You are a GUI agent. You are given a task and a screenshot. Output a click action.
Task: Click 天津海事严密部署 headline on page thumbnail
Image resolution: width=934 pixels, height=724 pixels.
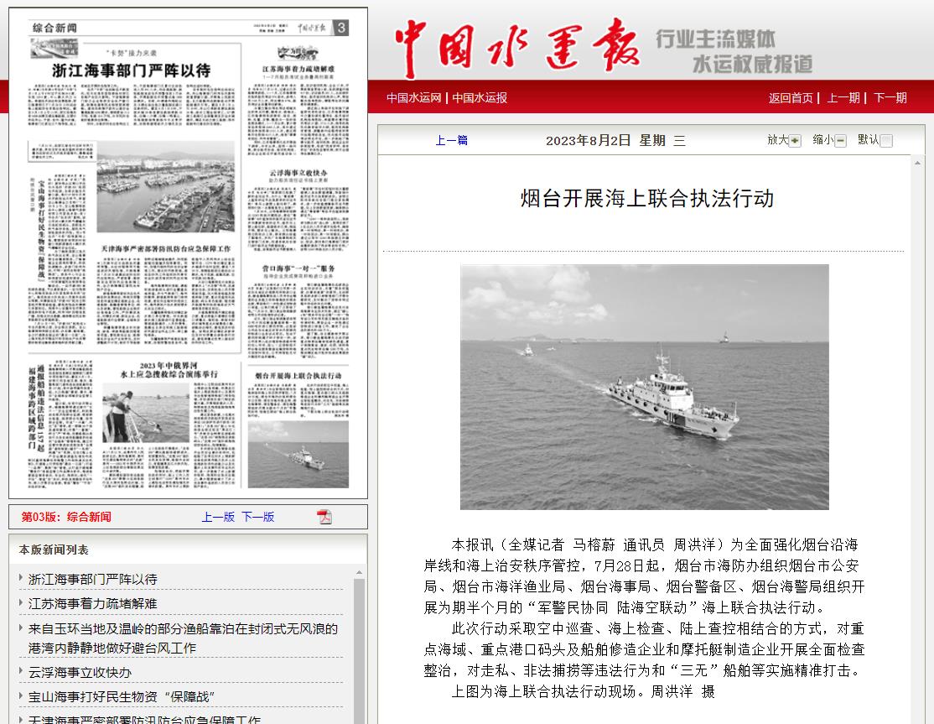166,248
